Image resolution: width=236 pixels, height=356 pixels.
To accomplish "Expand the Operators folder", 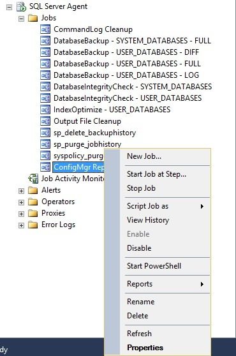I will [21, 202].
